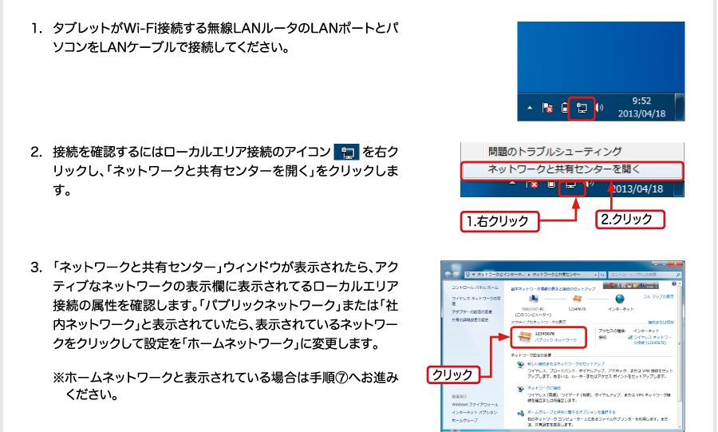Click Show desktop strip right of 9:52 clock
Viewport: 718px width, 432px height.
click(x=680, y=107)
